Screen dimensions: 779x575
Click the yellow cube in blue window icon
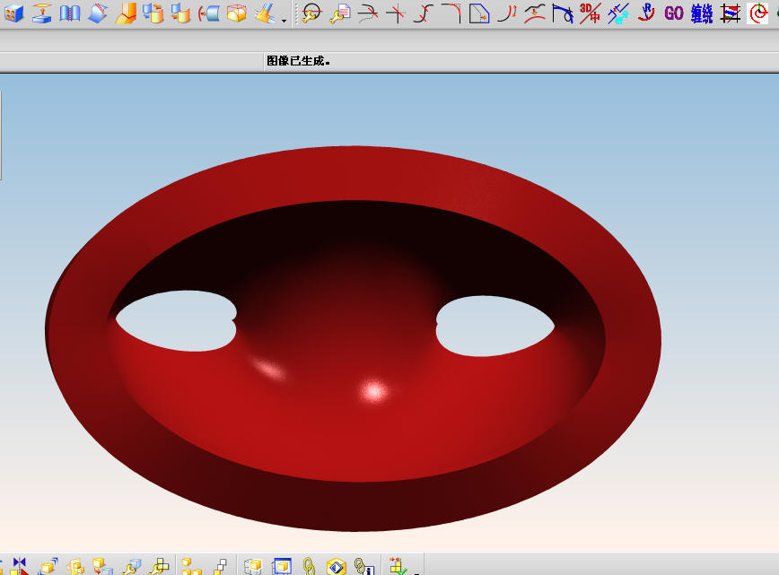(x=282, y=566)
